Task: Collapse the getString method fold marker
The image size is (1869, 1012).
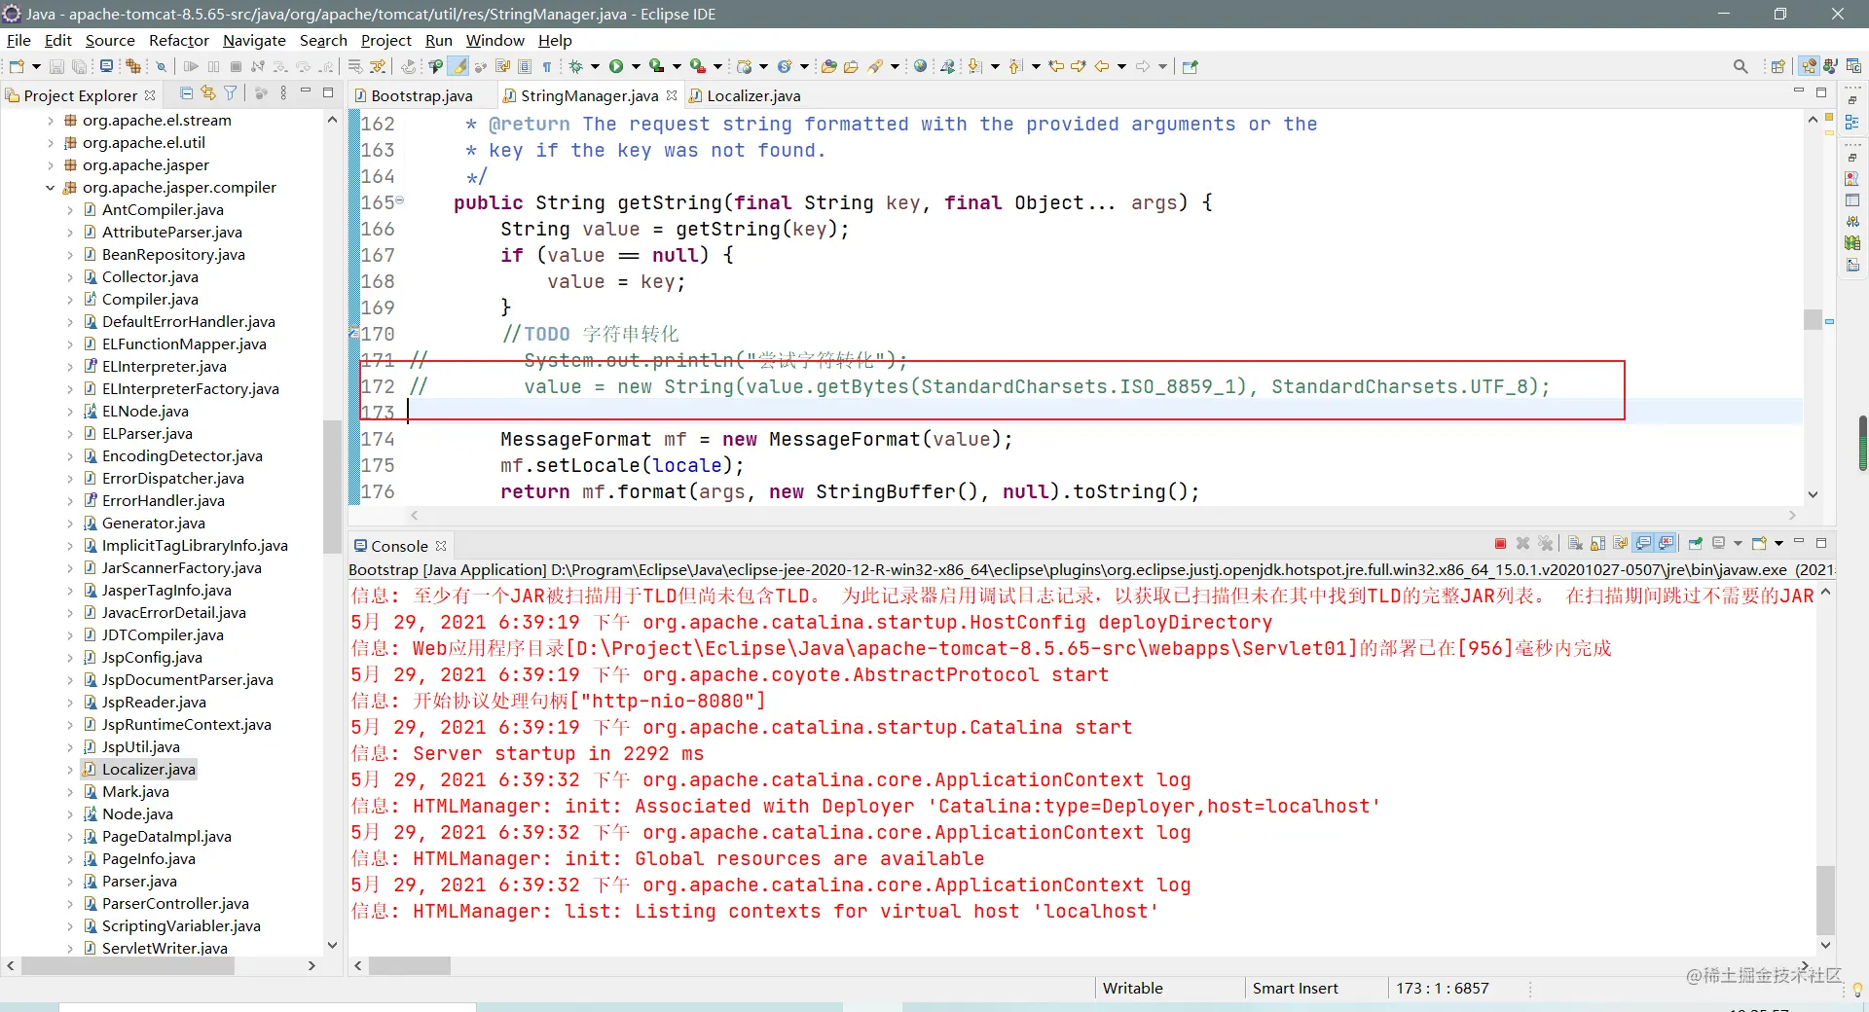Action: pyautogui.click(x=399, y=201)
